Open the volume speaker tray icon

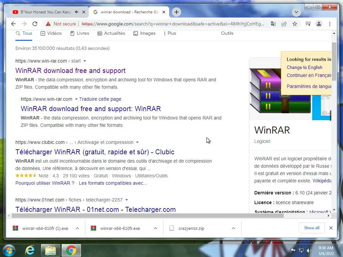(x=309, y=250)
